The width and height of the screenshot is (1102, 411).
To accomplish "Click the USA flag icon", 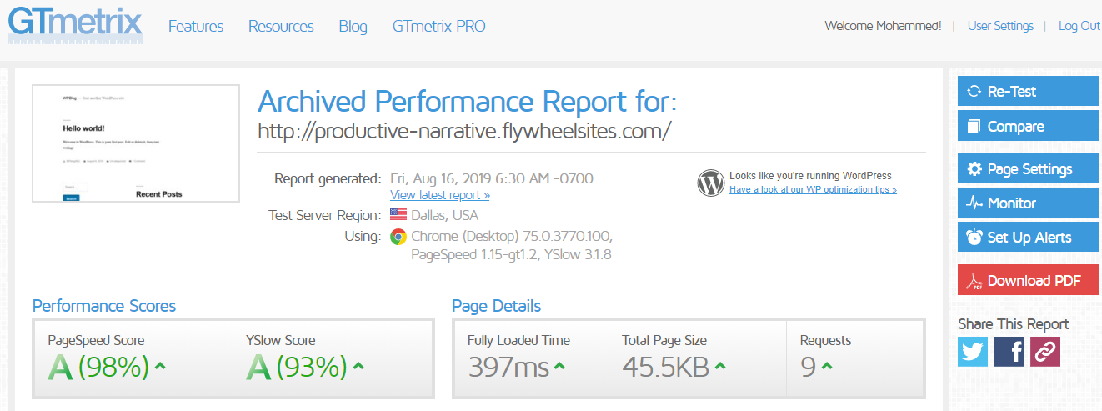I will [398, 215].
